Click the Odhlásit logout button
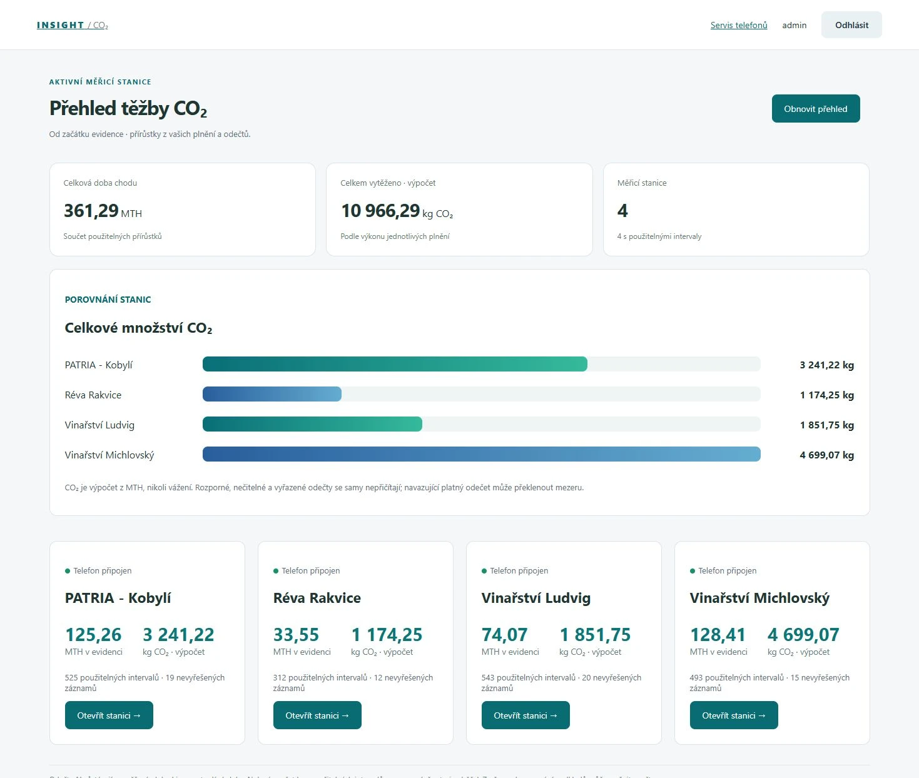The height and width of the screenshot is (778, 919). tap(851, 25)
